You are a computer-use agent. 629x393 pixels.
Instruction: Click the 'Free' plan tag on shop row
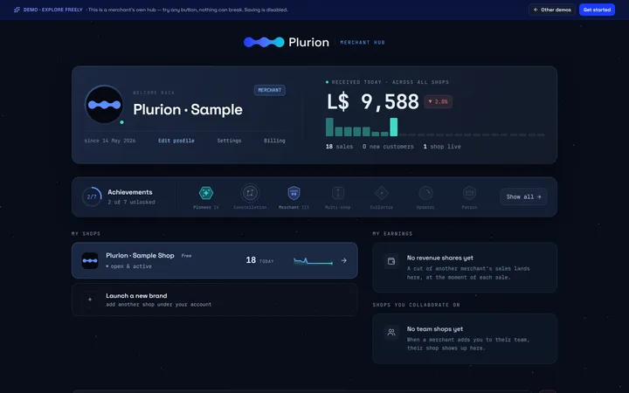click(186, 255)
